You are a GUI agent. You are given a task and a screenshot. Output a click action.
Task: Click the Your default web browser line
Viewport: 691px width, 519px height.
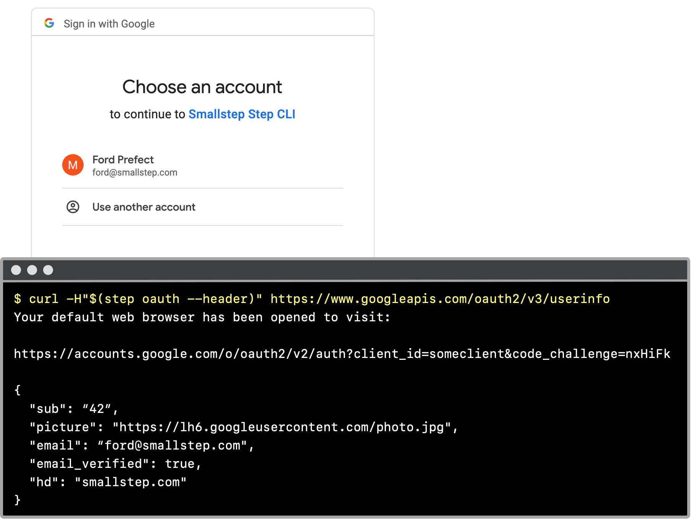202,317
